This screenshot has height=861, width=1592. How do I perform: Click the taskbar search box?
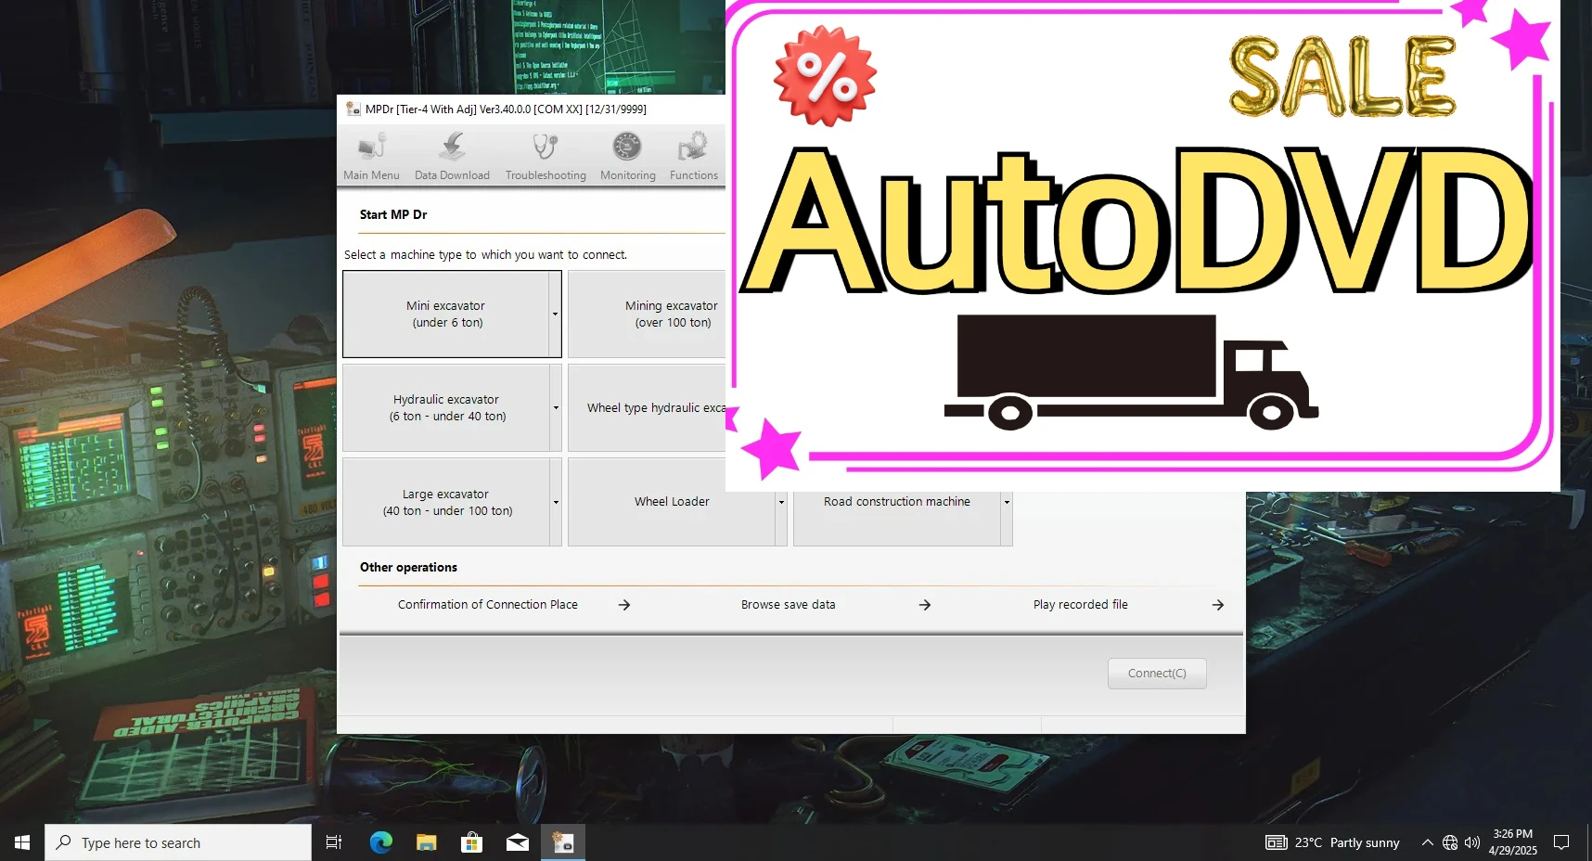click(x=178, y=842)
